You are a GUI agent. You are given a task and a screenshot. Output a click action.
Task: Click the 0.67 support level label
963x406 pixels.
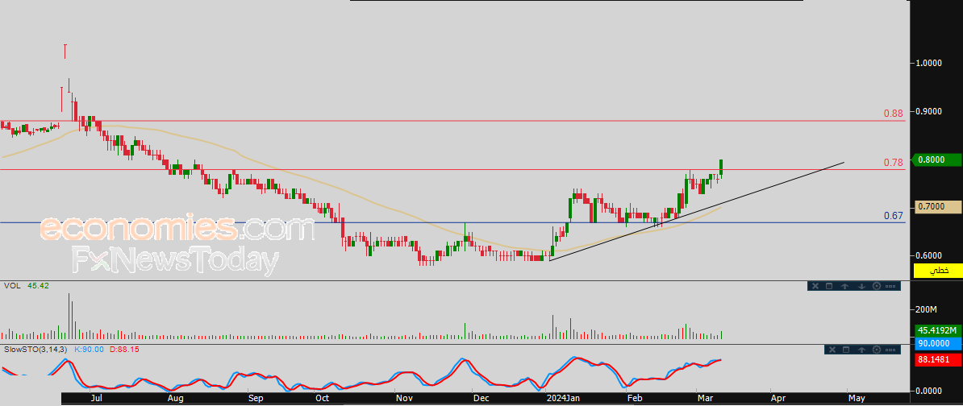tap(893, 215)
